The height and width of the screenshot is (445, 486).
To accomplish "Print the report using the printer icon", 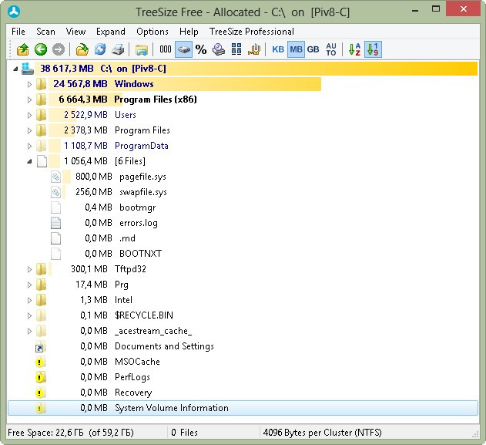I will click(x=118, y=49).
